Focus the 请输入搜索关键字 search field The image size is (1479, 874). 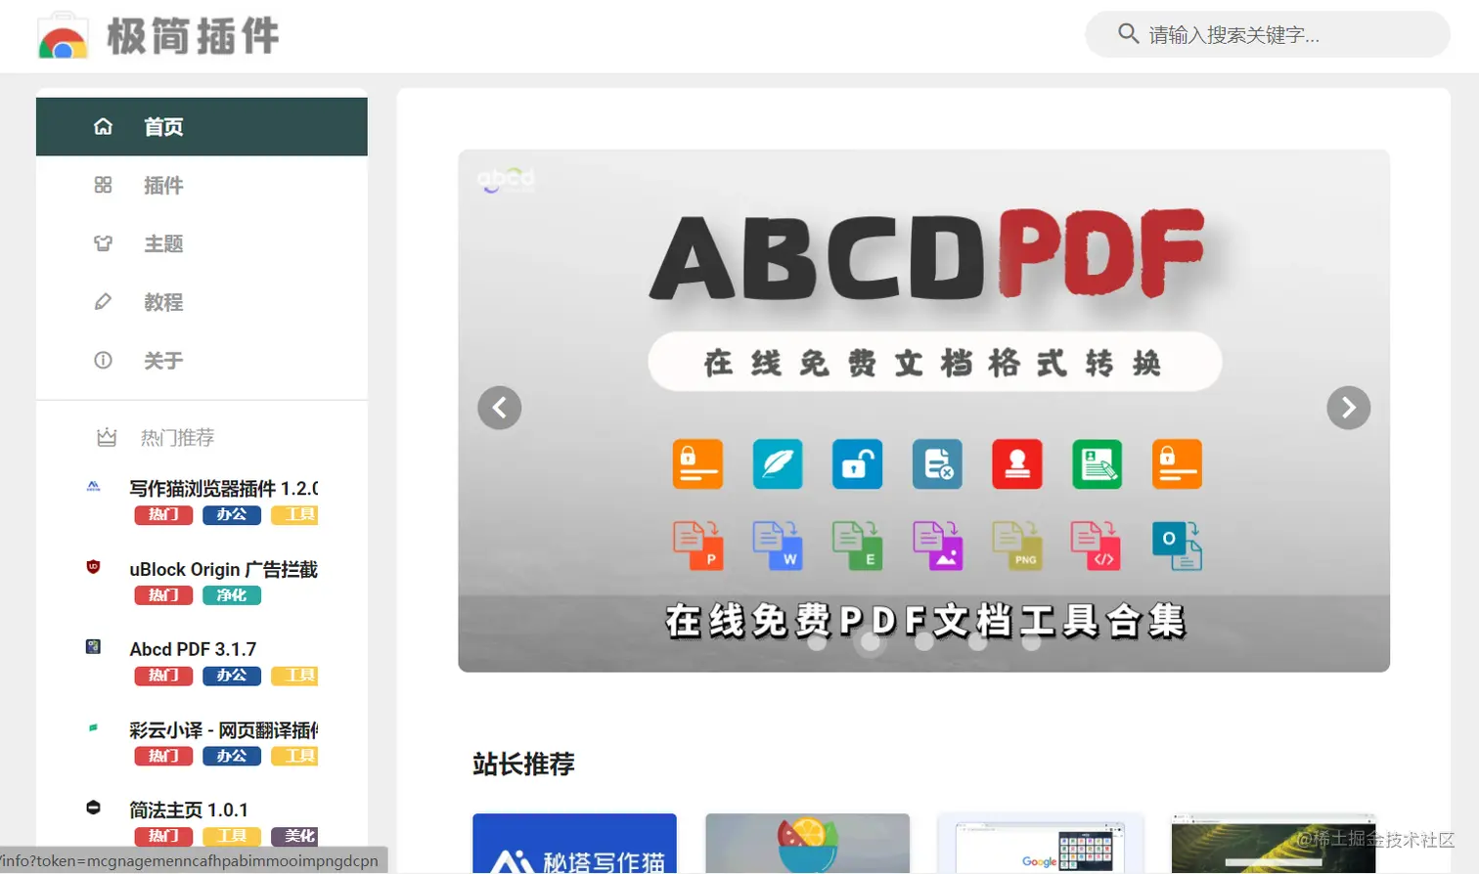click(1268, 34)
